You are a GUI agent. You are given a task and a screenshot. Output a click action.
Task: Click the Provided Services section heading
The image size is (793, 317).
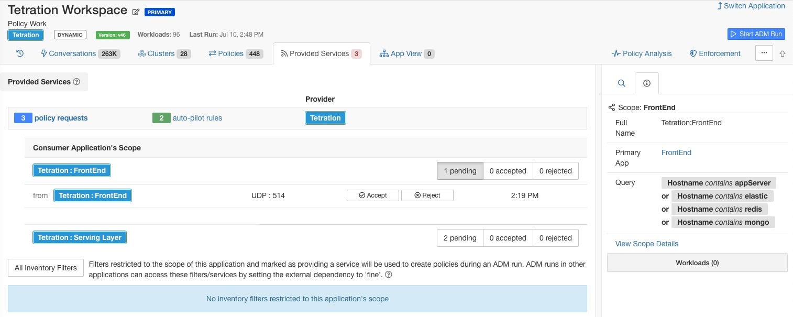coord(39,82)
